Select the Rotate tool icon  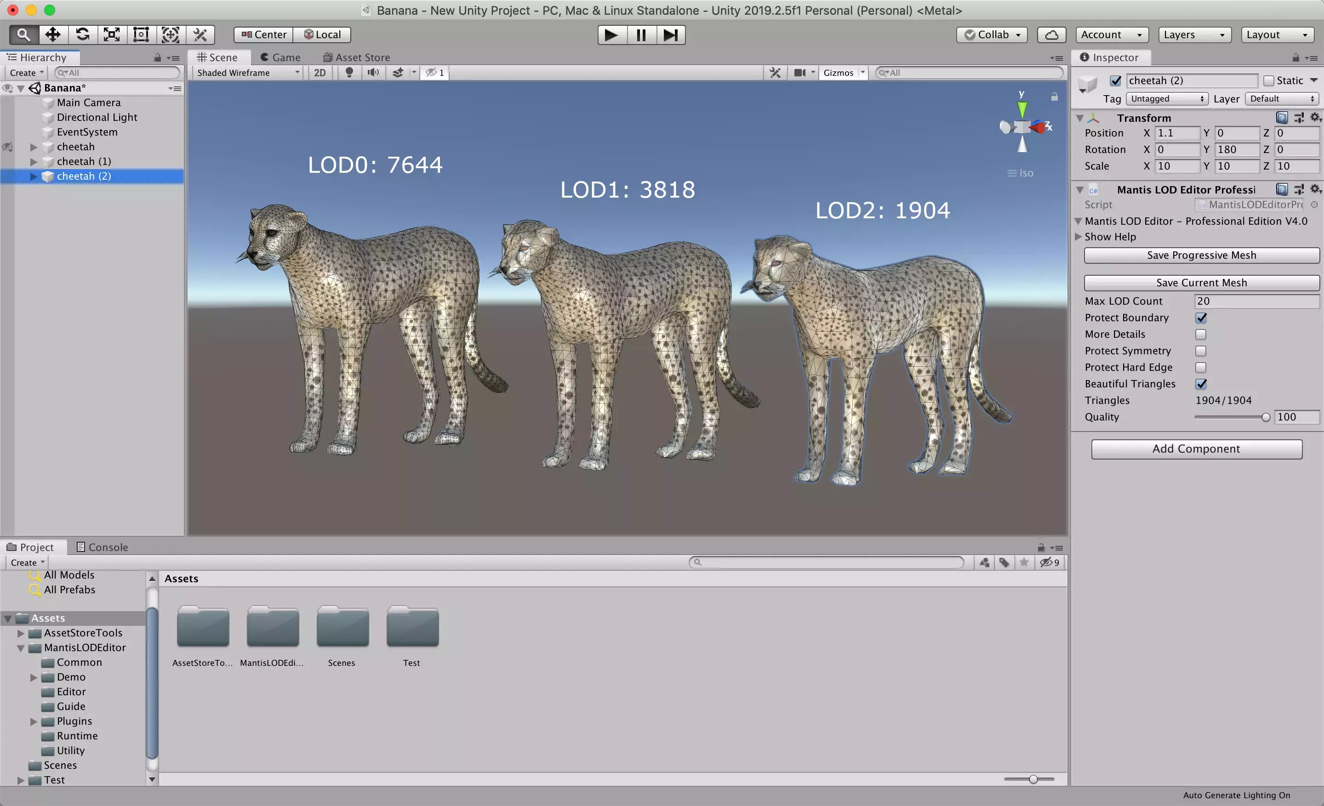click(x=82, y=34)
